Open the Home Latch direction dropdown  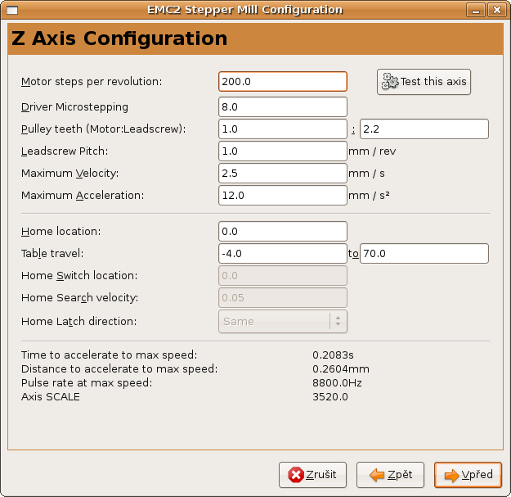(283, 321)
